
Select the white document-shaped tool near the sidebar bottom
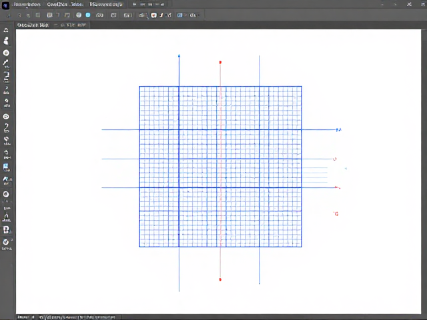6,230
